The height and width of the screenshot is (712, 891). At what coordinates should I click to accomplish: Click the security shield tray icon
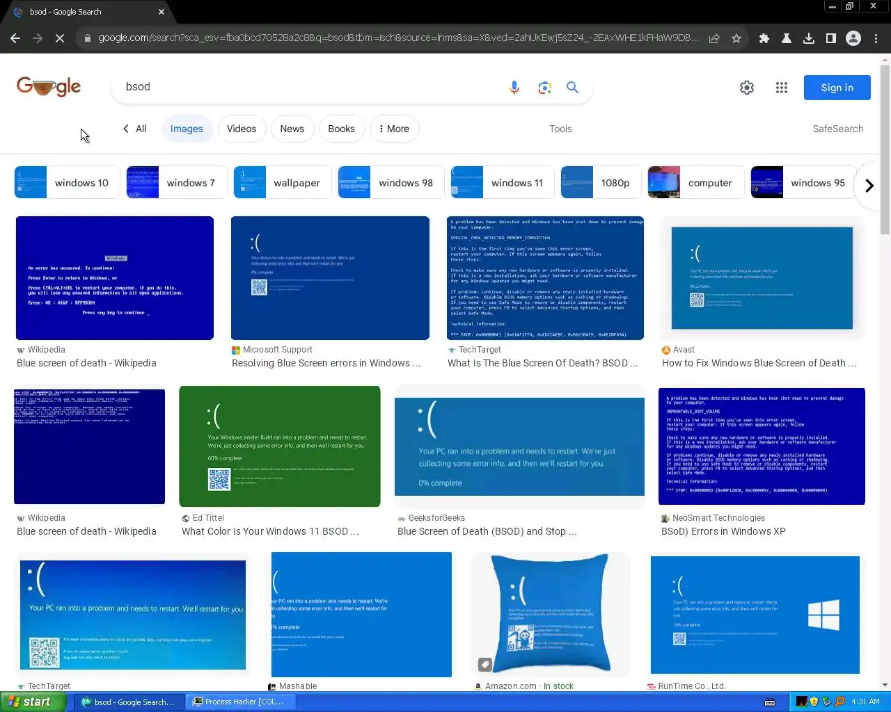(814, 702)
